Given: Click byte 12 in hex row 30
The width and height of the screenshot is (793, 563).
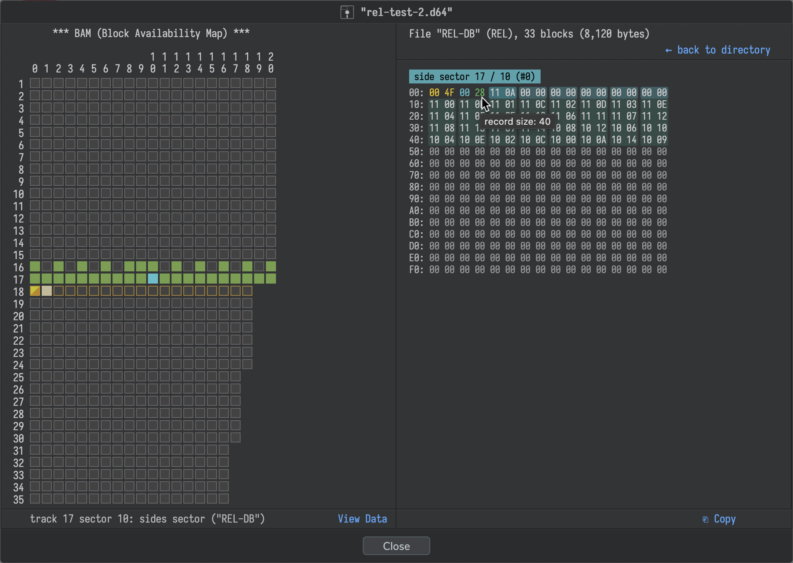Looking at the screenshot, I should pos(601,128).
